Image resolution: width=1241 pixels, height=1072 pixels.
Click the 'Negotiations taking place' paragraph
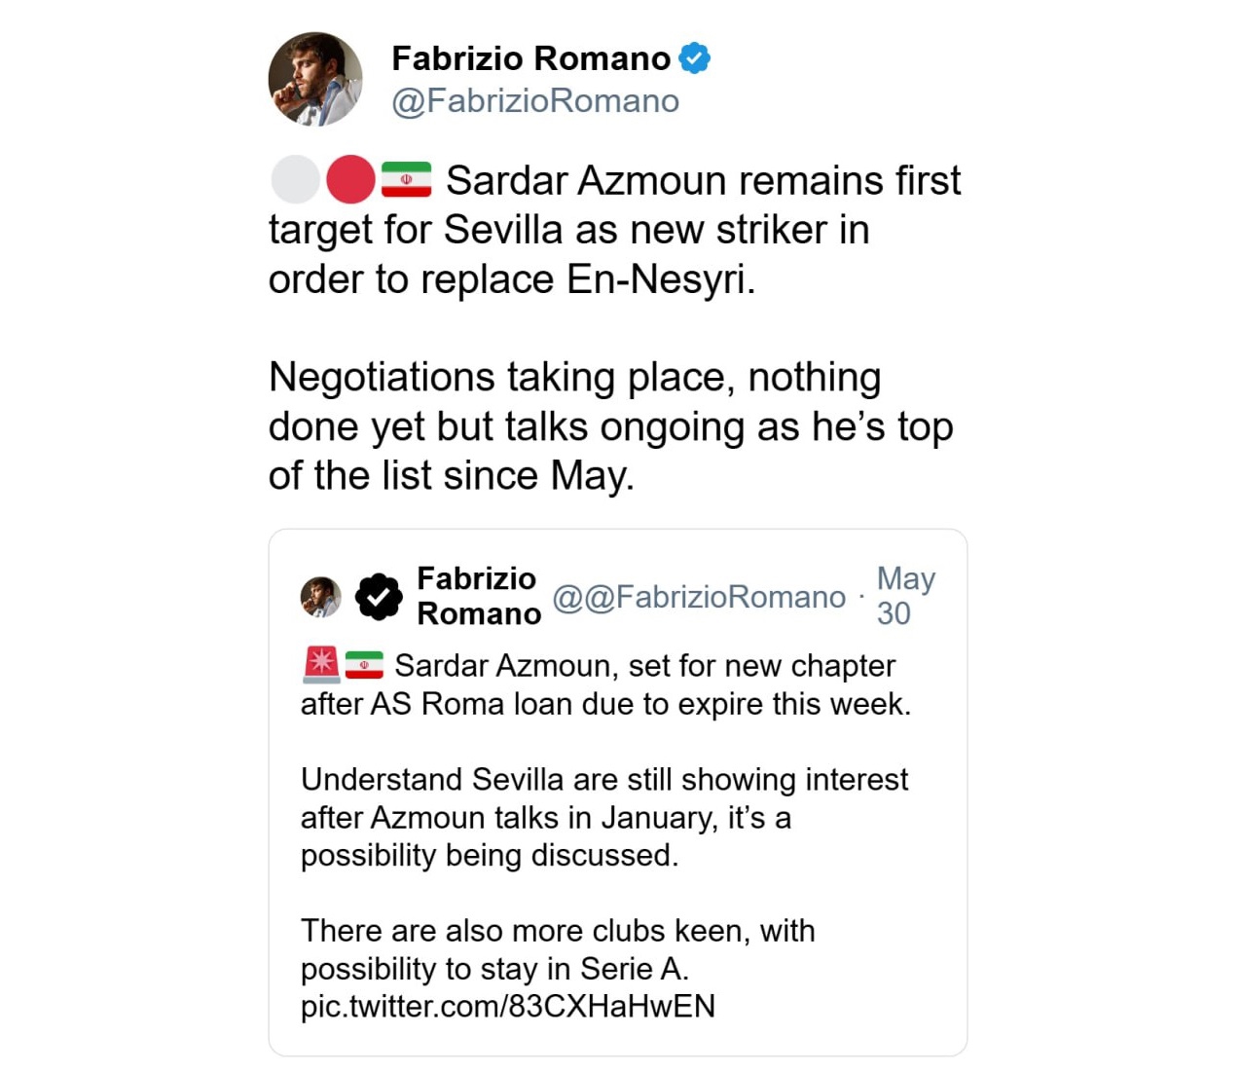click(x=610, y=426)
